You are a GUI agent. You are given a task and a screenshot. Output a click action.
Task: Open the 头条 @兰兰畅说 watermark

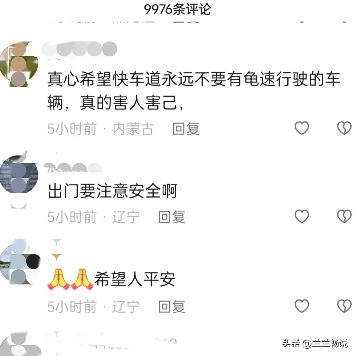coord(315,343)
